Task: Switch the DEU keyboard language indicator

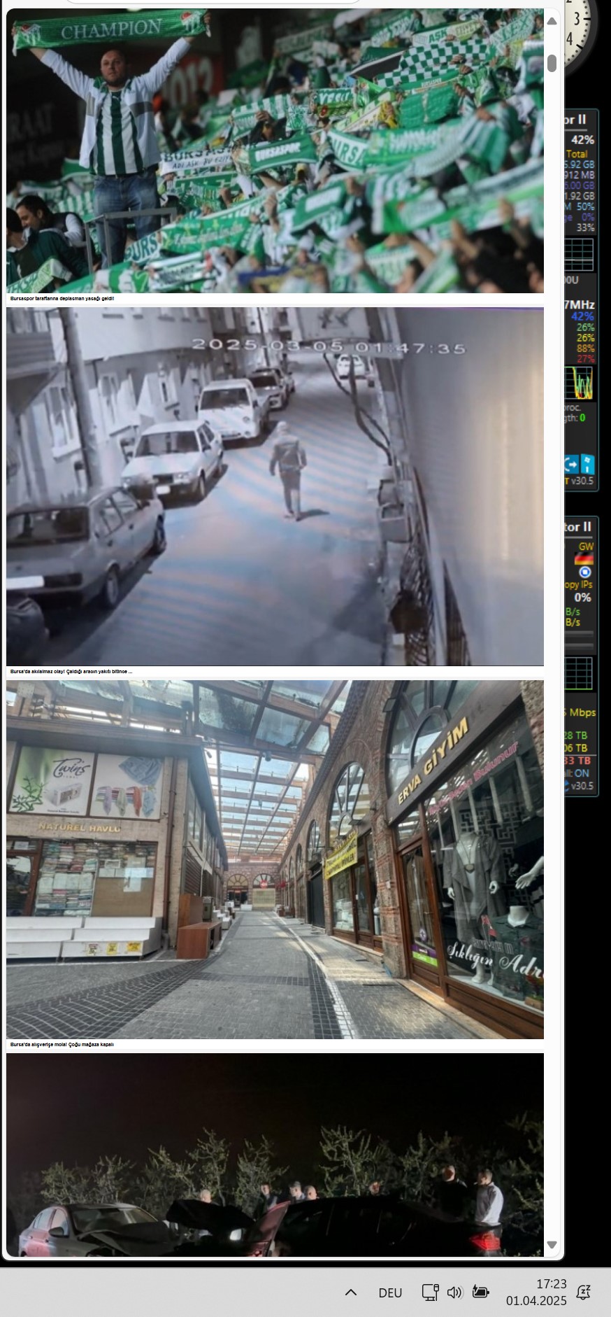Action: click(390, 1293)
